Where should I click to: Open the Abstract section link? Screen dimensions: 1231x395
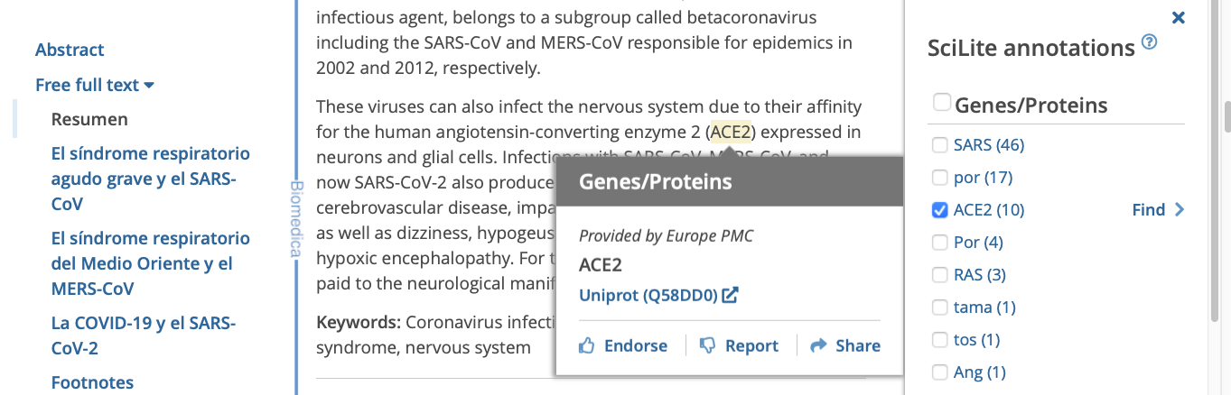[x=70, y=50]
